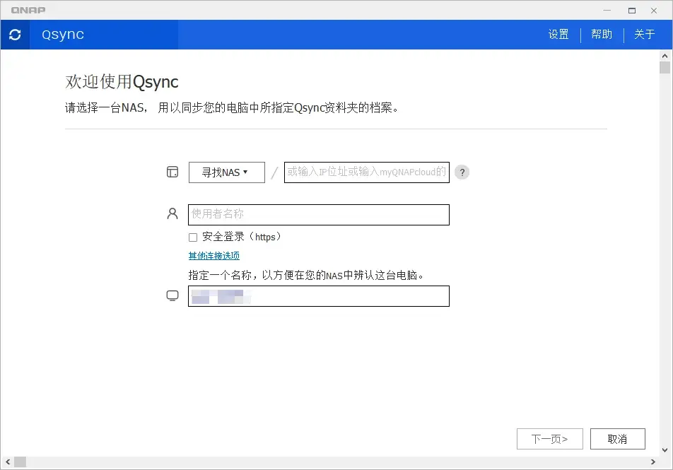Click the QNAP logo in the title bar
Image resolution: width=673 pixels, height=470 pixels.
click(x=30, y=10)
